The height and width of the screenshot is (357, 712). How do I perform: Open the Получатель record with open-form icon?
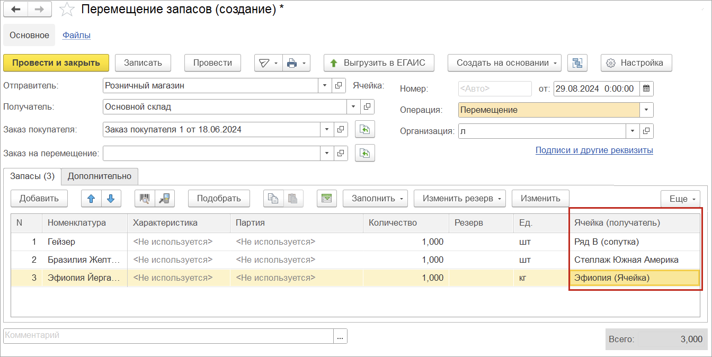point(367,107)
